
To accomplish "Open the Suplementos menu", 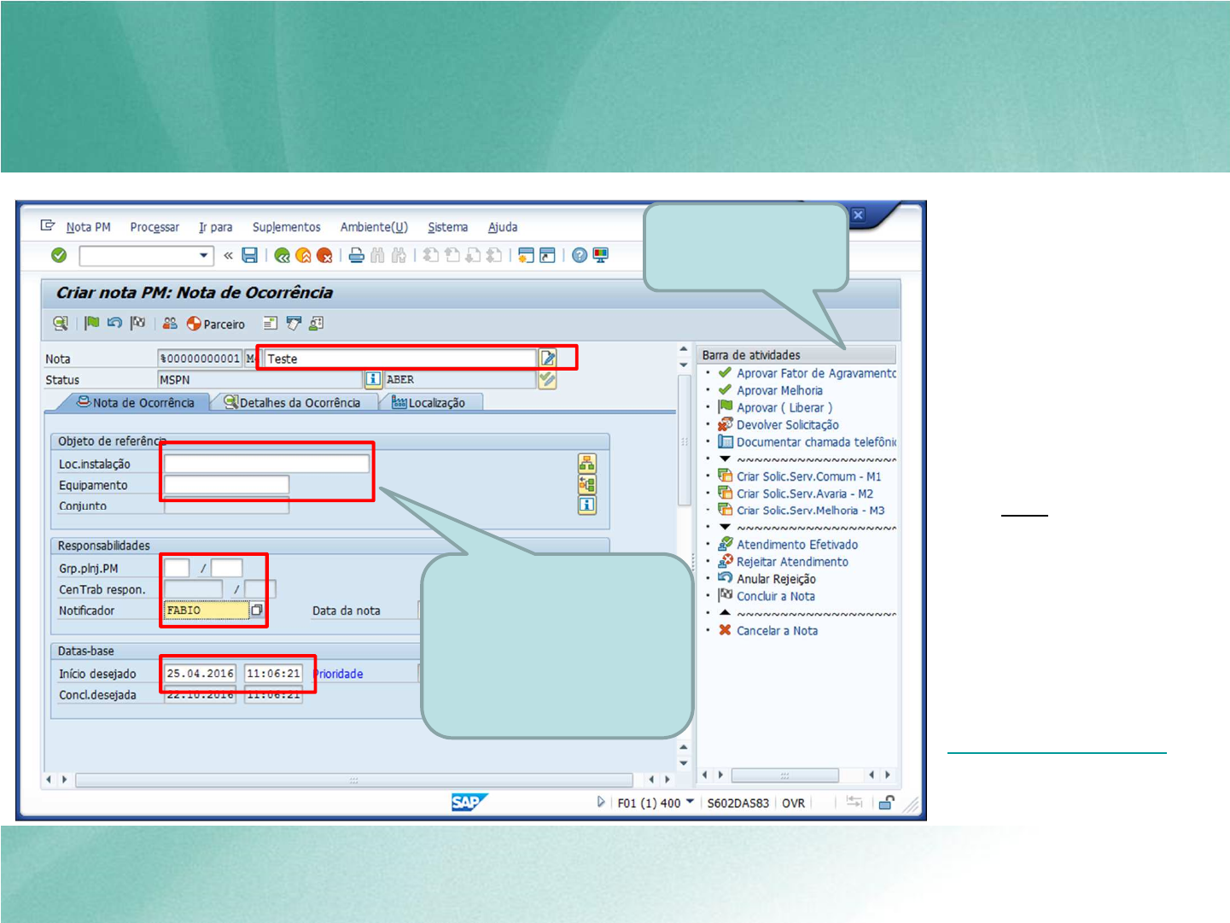I will click(287, 227).
